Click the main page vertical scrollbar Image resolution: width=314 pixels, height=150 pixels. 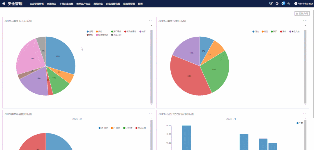click(x=313, y=64)
